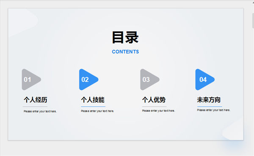Viewport: 254px width, 156px height.
Task: Select the 未来方向 heading
Action: tap(209, 100)
